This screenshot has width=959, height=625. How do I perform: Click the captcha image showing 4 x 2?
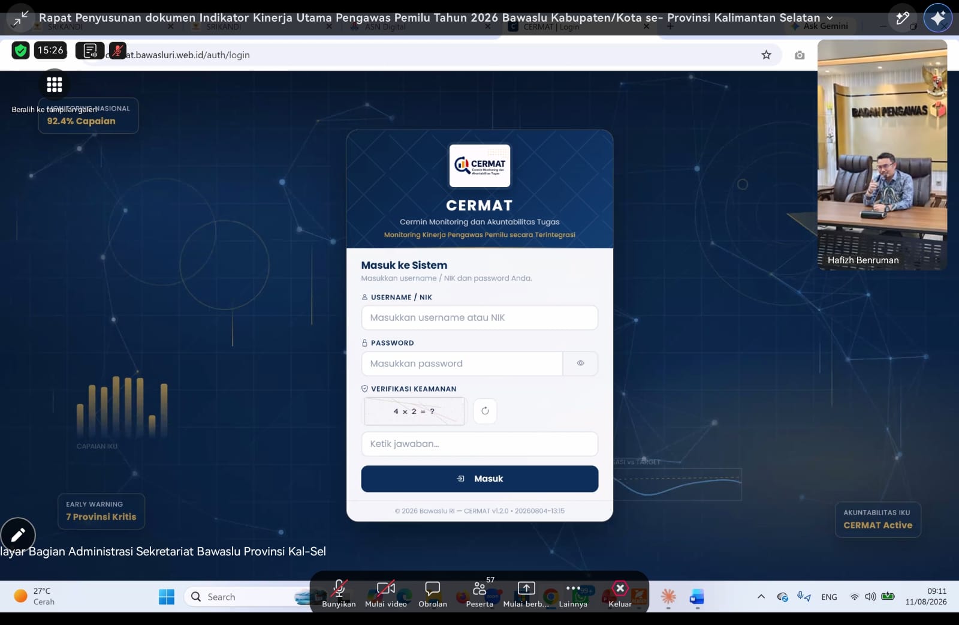(414, 411)
